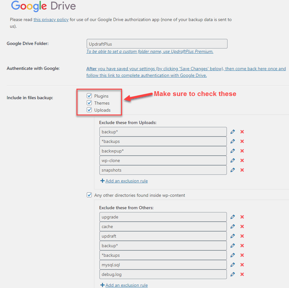This screenshot has width=289, height=288.
Task: Open the Google Drive authentication link
Action: (x=186, y=72)
